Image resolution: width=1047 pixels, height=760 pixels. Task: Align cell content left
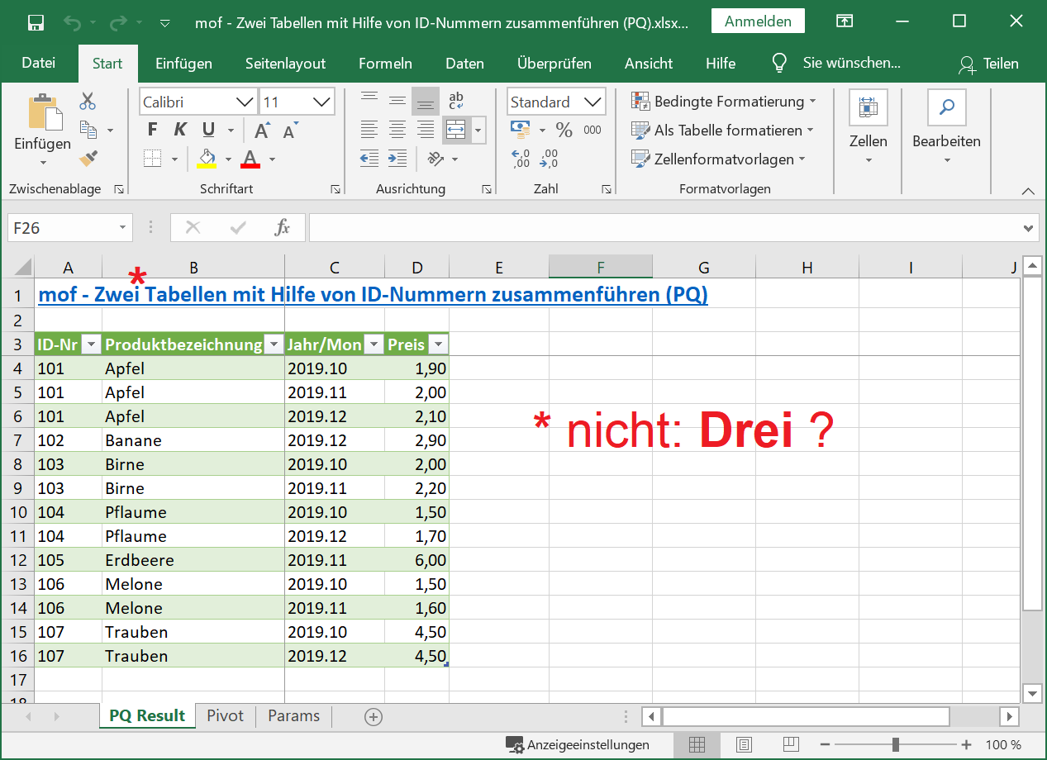pos(369,130)
